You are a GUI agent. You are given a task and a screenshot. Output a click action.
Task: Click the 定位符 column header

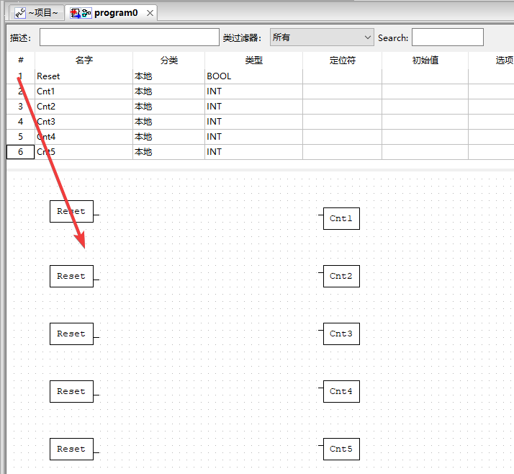tap(342, 61)
